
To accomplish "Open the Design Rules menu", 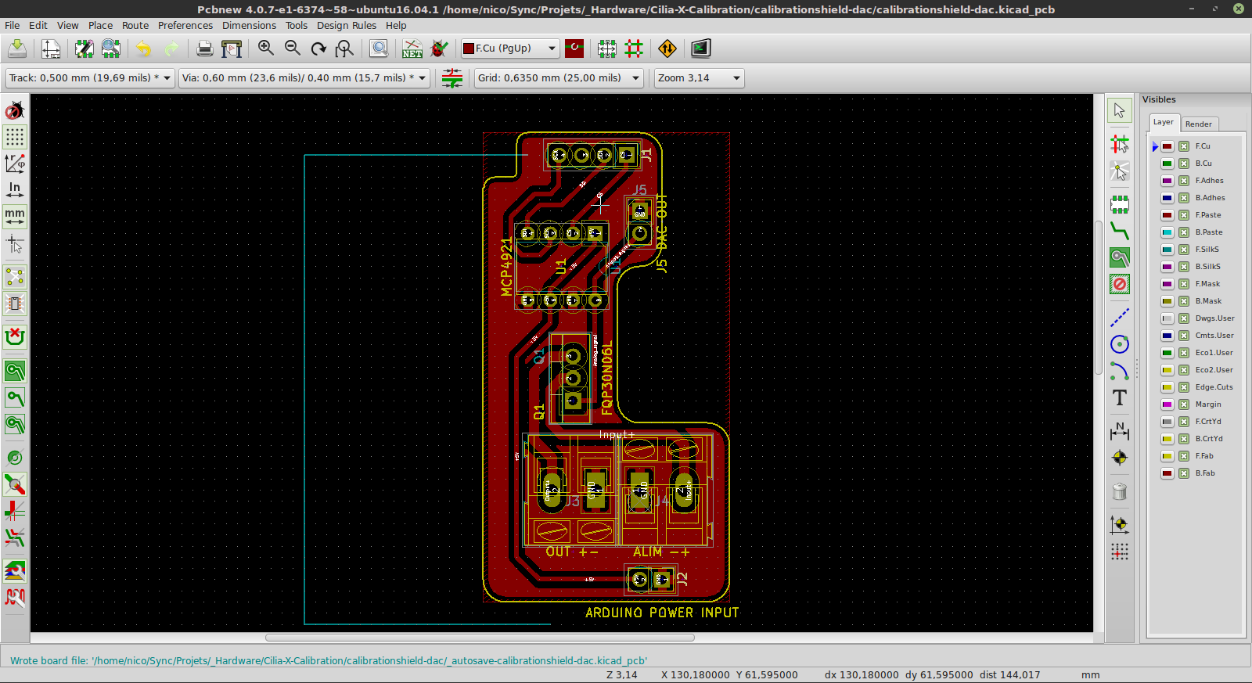I will click(x=346, y=25).
